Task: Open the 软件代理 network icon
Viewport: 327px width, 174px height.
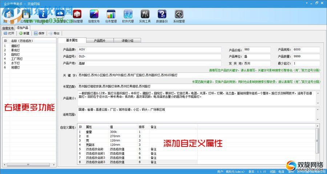Action: 128,16
